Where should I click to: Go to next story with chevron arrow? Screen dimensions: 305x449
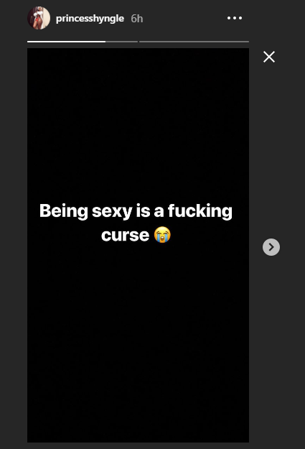coord(271,247)
